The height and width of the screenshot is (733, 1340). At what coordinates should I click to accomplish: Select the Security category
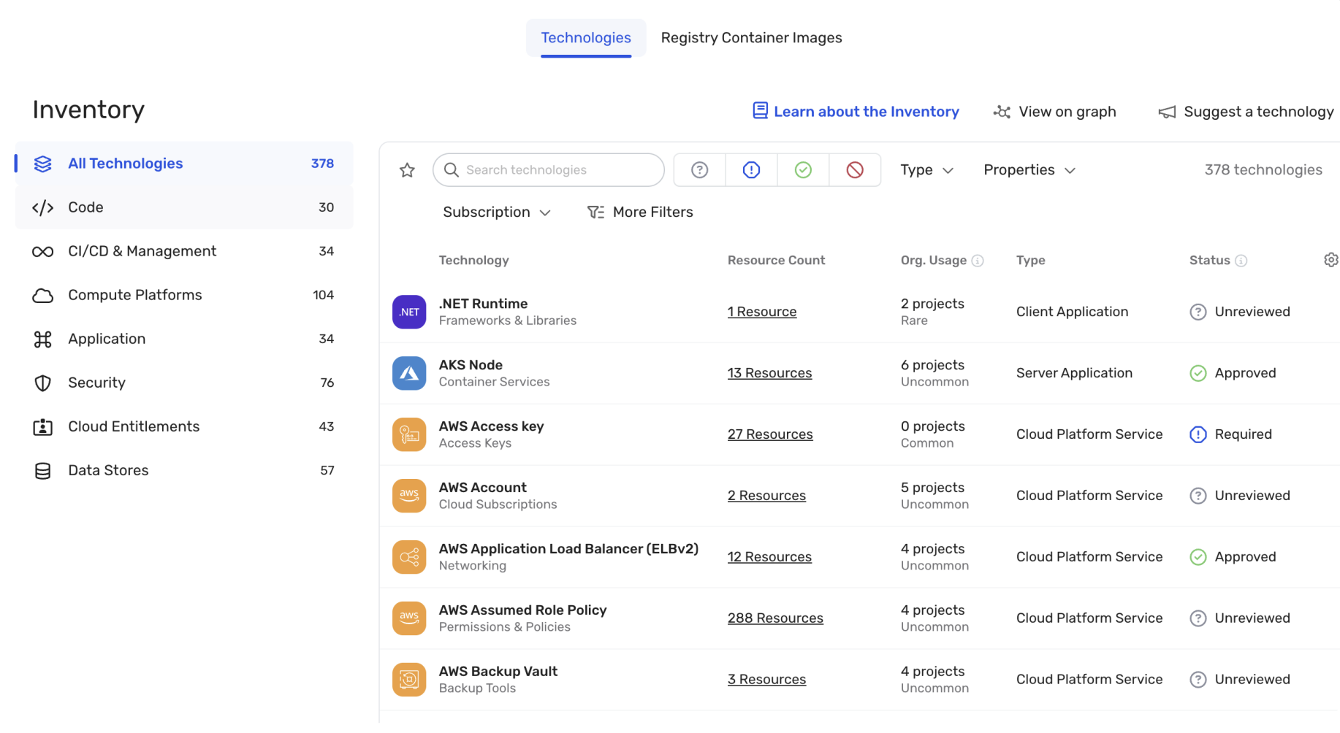184,383
